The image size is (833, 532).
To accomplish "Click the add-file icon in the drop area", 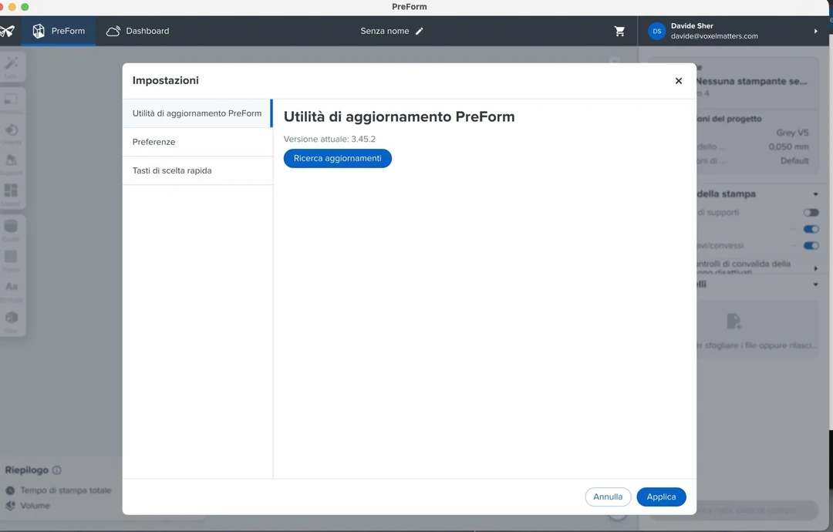I will point(734,322).
